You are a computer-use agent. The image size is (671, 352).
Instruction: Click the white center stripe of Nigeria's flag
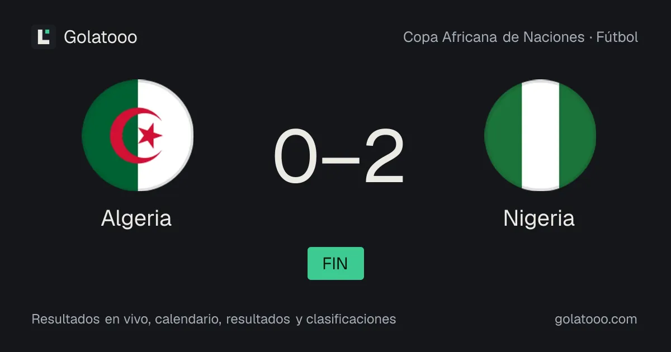(540, 135)
